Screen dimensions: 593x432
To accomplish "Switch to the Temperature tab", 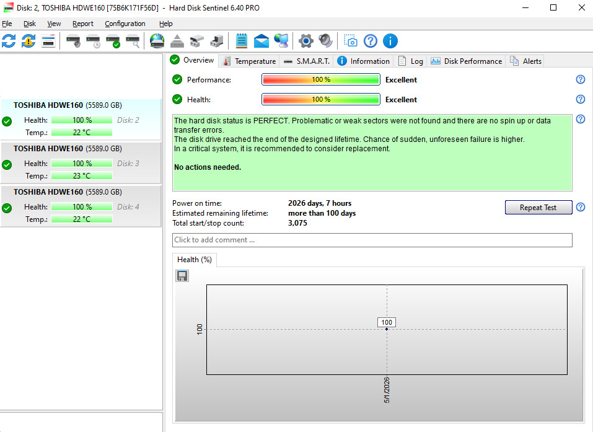I will [249, 61].
